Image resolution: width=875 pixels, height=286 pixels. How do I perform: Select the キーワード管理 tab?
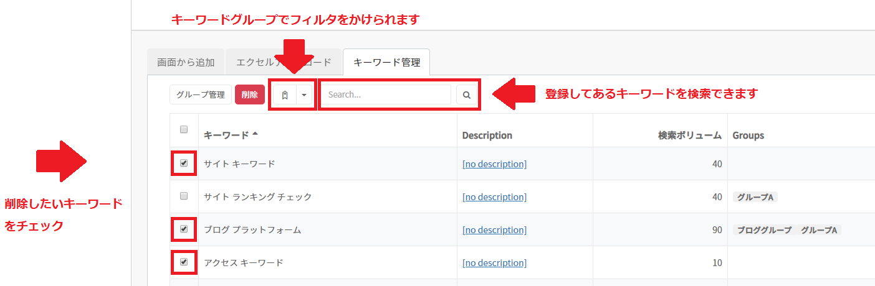tap(386, 62)
